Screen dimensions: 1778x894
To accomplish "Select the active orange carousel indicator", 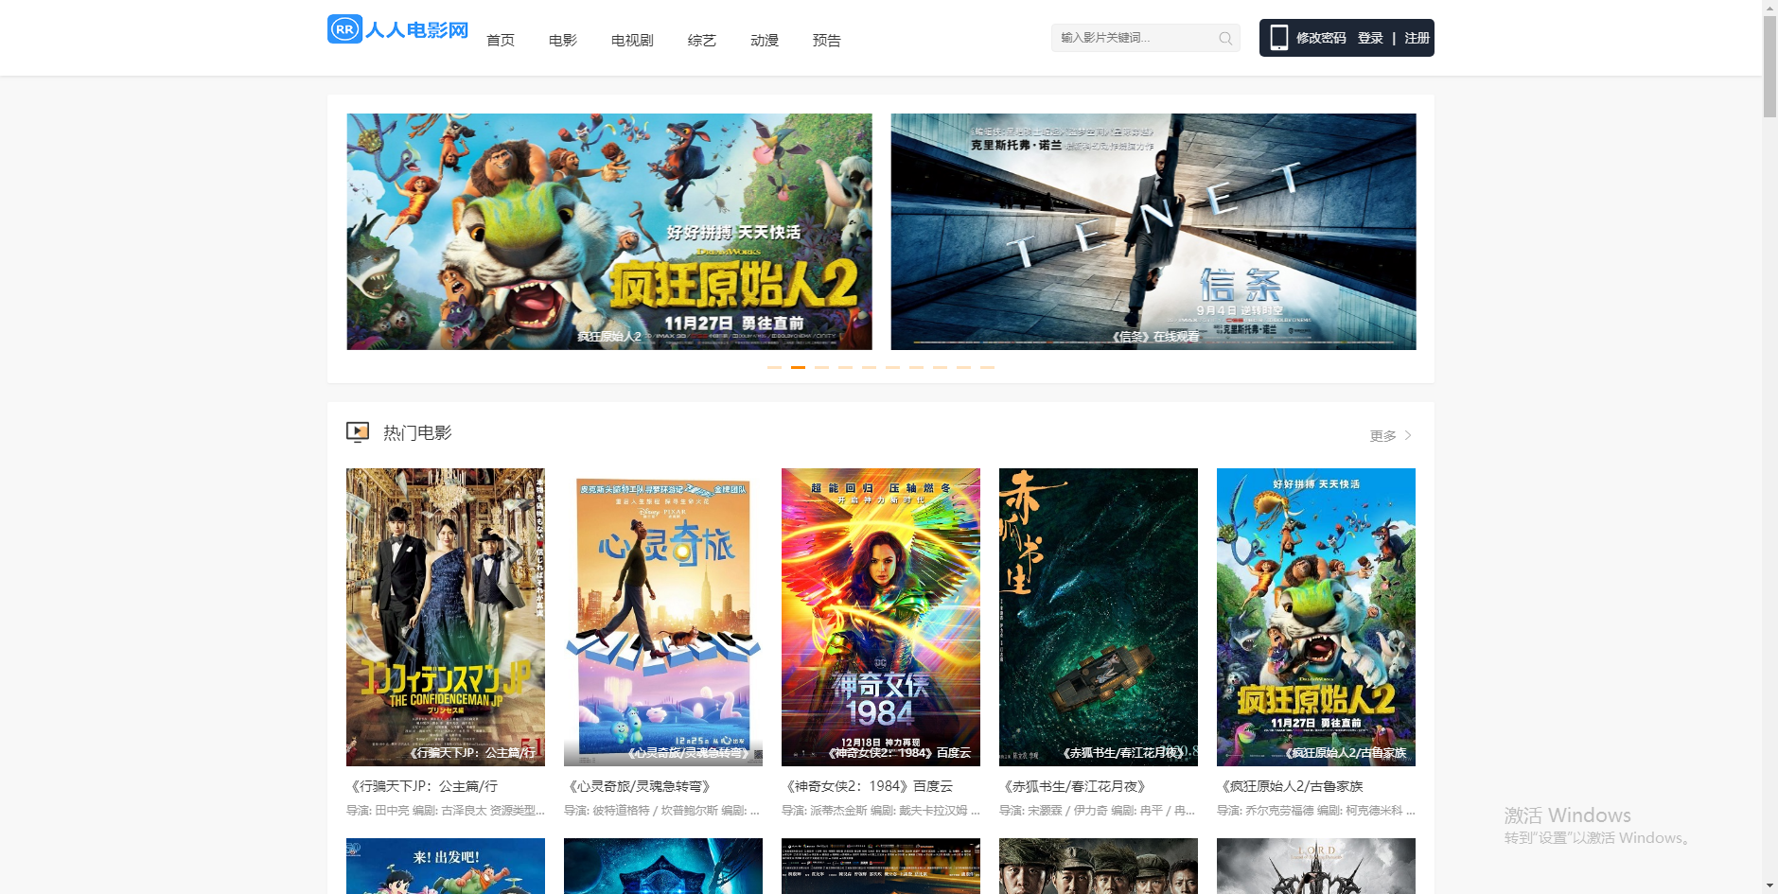I will 798,367.
